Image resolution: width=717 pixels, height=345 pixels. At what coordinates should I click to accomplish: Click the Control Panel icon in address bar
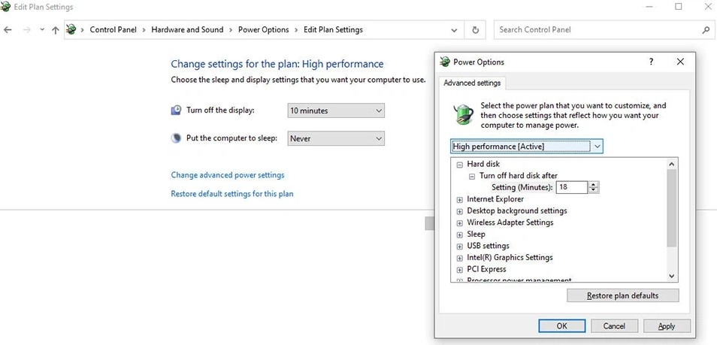71,30
